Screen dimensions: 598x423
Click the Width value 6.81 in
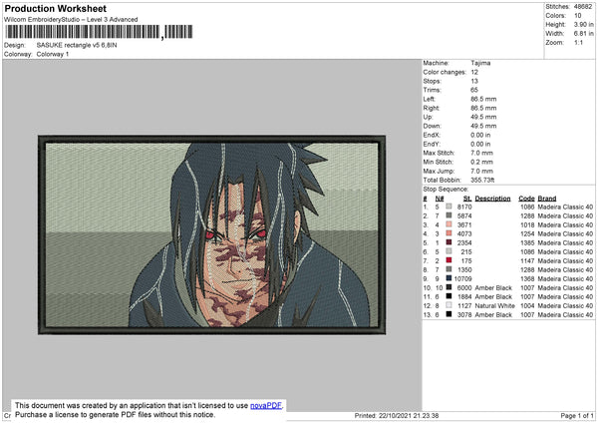tap(583, 34)
